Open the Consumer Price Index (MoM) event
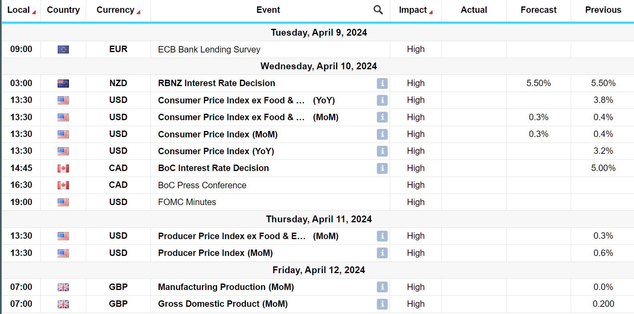The height and width of the screenshot is (314, 634). coord(218,134)
